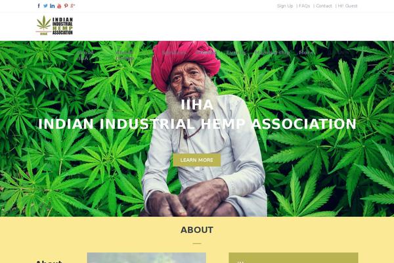This screenshot has width=394, height=263.
Task: Open the Facebook social icon
Action: pyautogui.click(x=39, y=6)
